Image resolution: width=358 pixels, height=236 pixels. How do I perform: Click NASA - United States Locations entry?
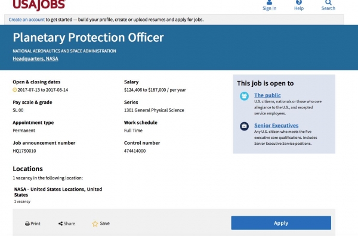[x=58, y=192]
